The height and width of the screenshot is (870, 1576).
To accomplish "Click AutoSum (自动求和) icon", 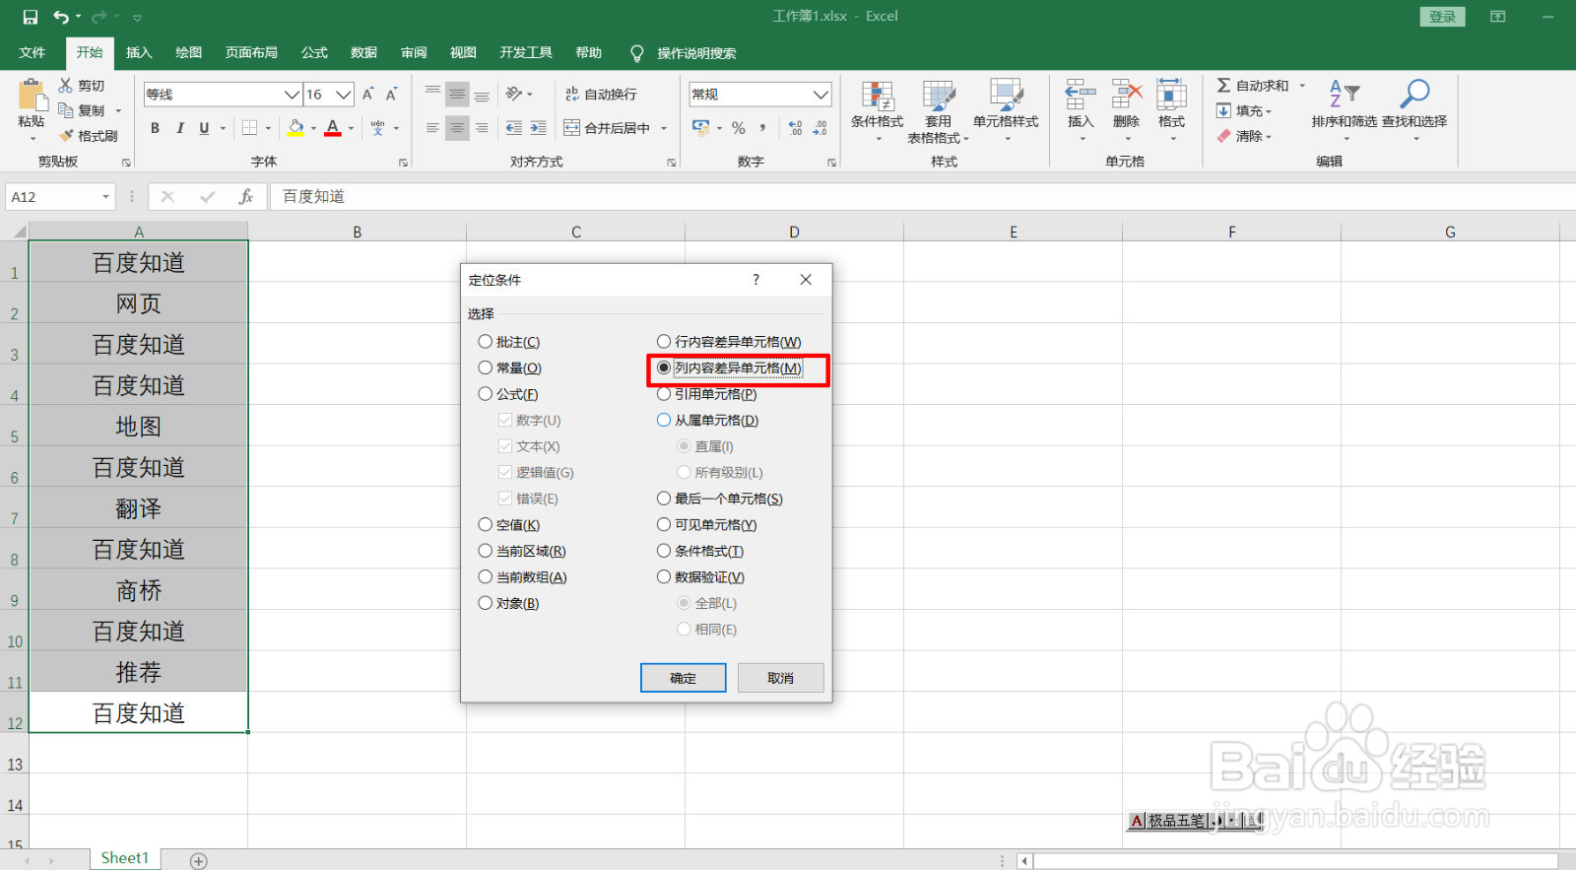I will (1223, 86).
